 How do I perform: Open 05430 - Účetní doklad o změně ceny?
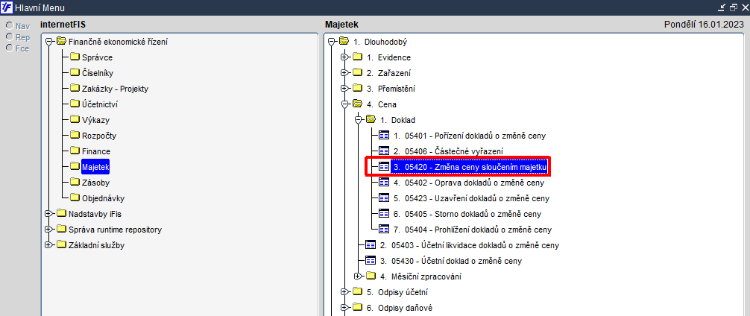[x=450, y=261]
